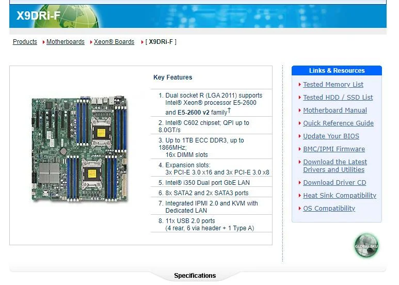Image resolution: width=399 pixels, height=285 pixels.
Task: Open the Motherboard Manual link
Action: click(x=335, y=110)
